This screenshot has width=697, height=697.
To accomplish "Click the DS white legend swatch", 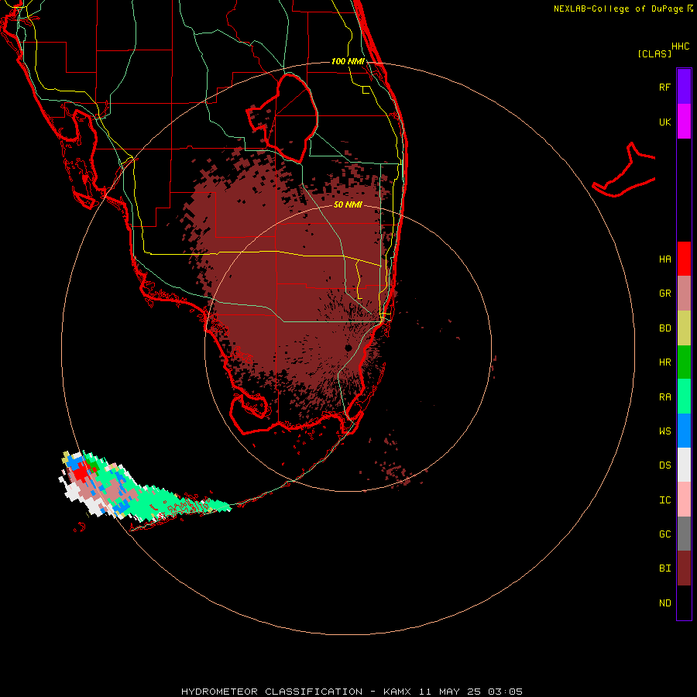I will pos(684,465).
